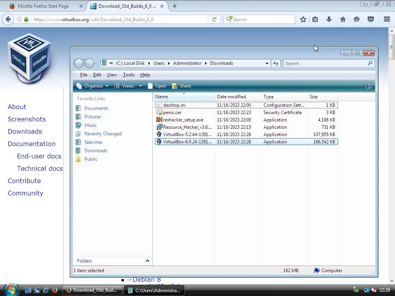Viewport: 395px width, 296px height.
Task: Switch to Download_Old_Builds_6_0 Firefox tab
Action: (x=127, y=6)
